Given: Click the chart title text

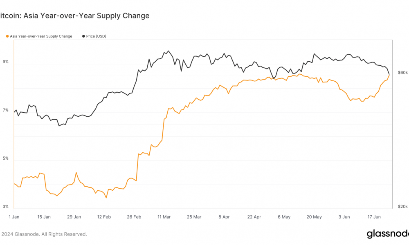Looking at the screenshot, I should (x=74, y=16).
